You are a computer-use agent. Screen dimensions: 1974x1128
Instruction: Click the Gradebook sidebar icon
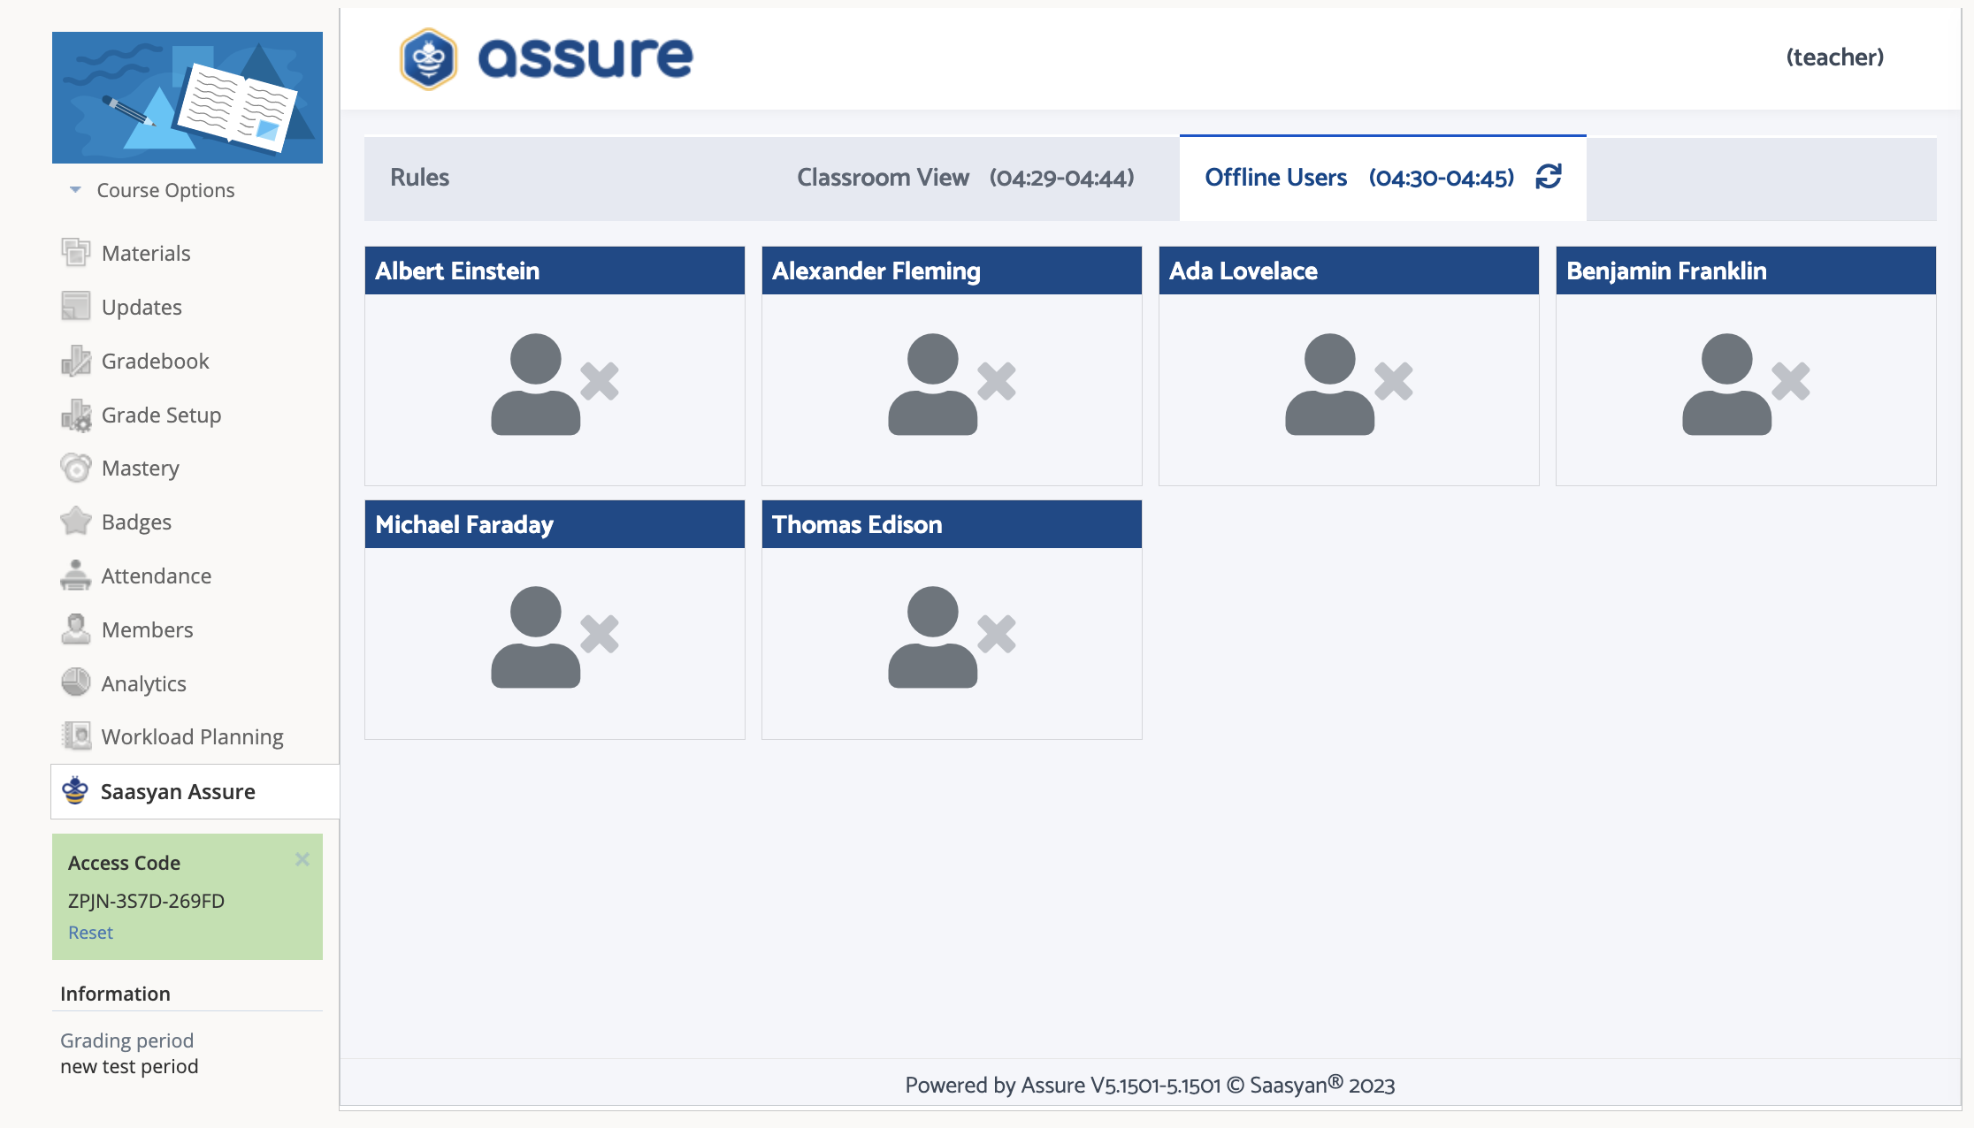(x=74, y=359)
